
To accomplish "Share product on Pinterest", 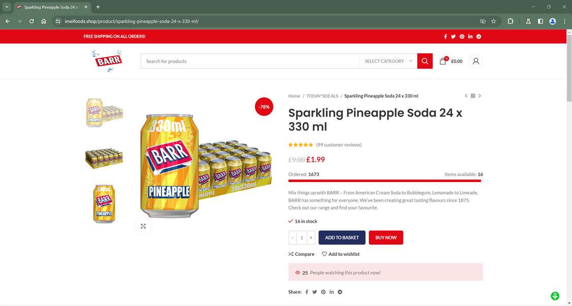I will coord(323,292).
